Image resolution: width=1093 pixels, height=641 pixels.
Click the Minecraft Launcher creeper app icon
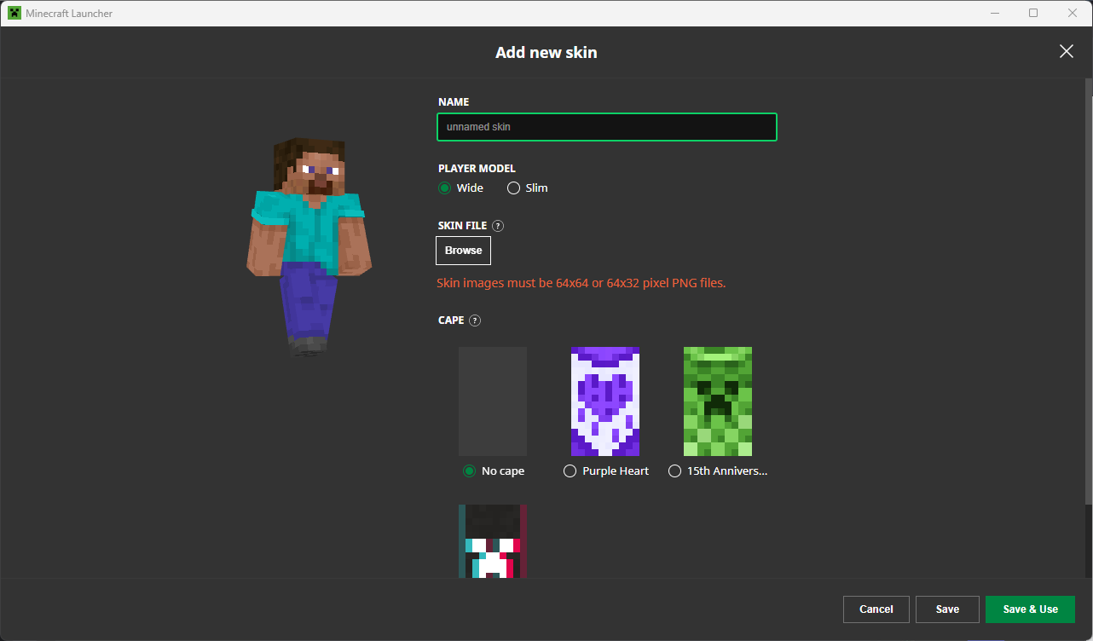14,13
